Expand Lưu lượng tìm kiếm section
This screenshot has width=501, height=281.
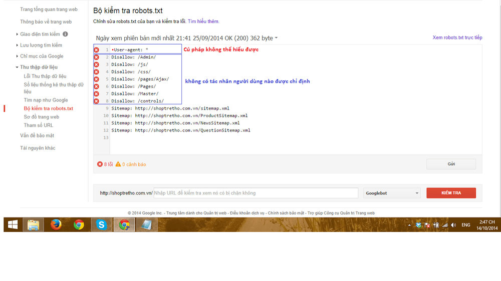tap(17, 45)
